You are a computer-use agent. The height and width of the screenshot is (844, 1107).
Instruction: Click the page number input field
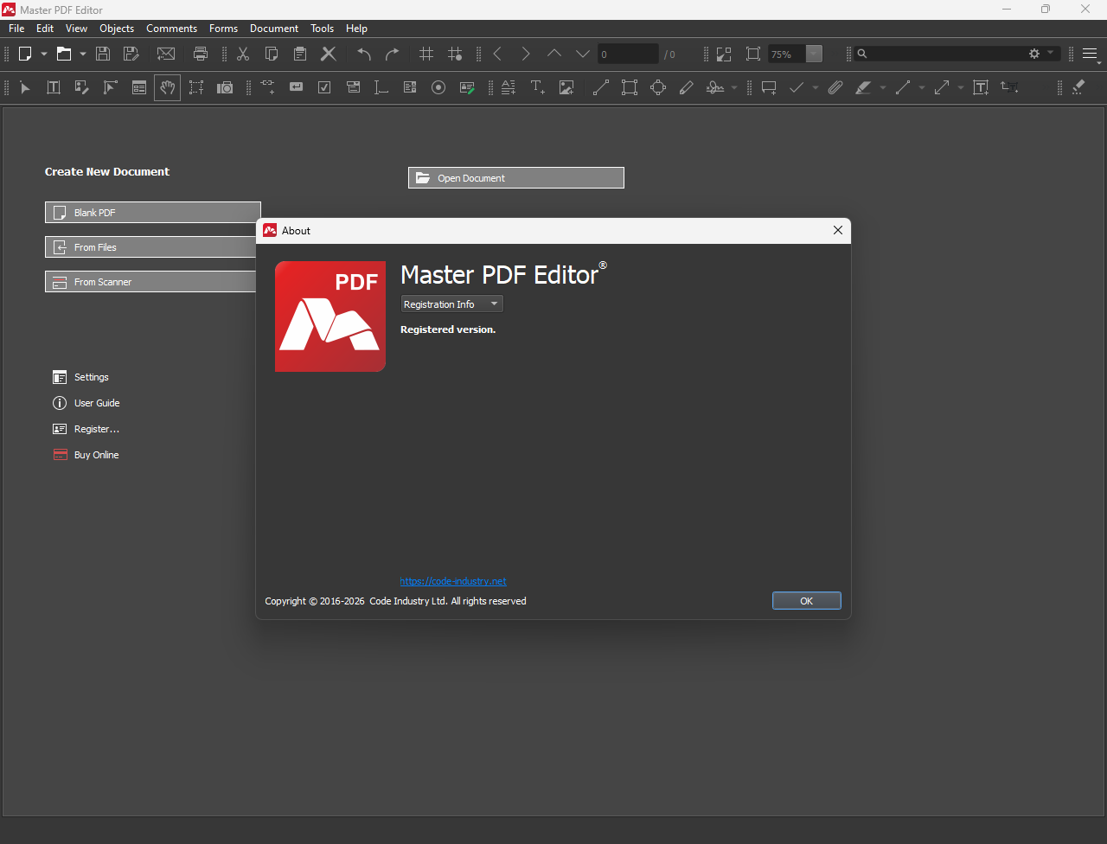pyautogui.click(x=628, y=54)
